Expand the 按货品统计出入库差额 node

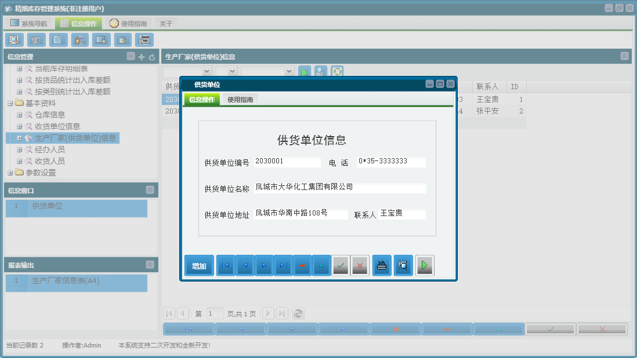[19, 81]
